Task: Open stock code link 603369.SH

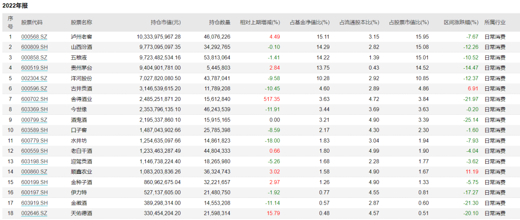Action: pos(35,110)
